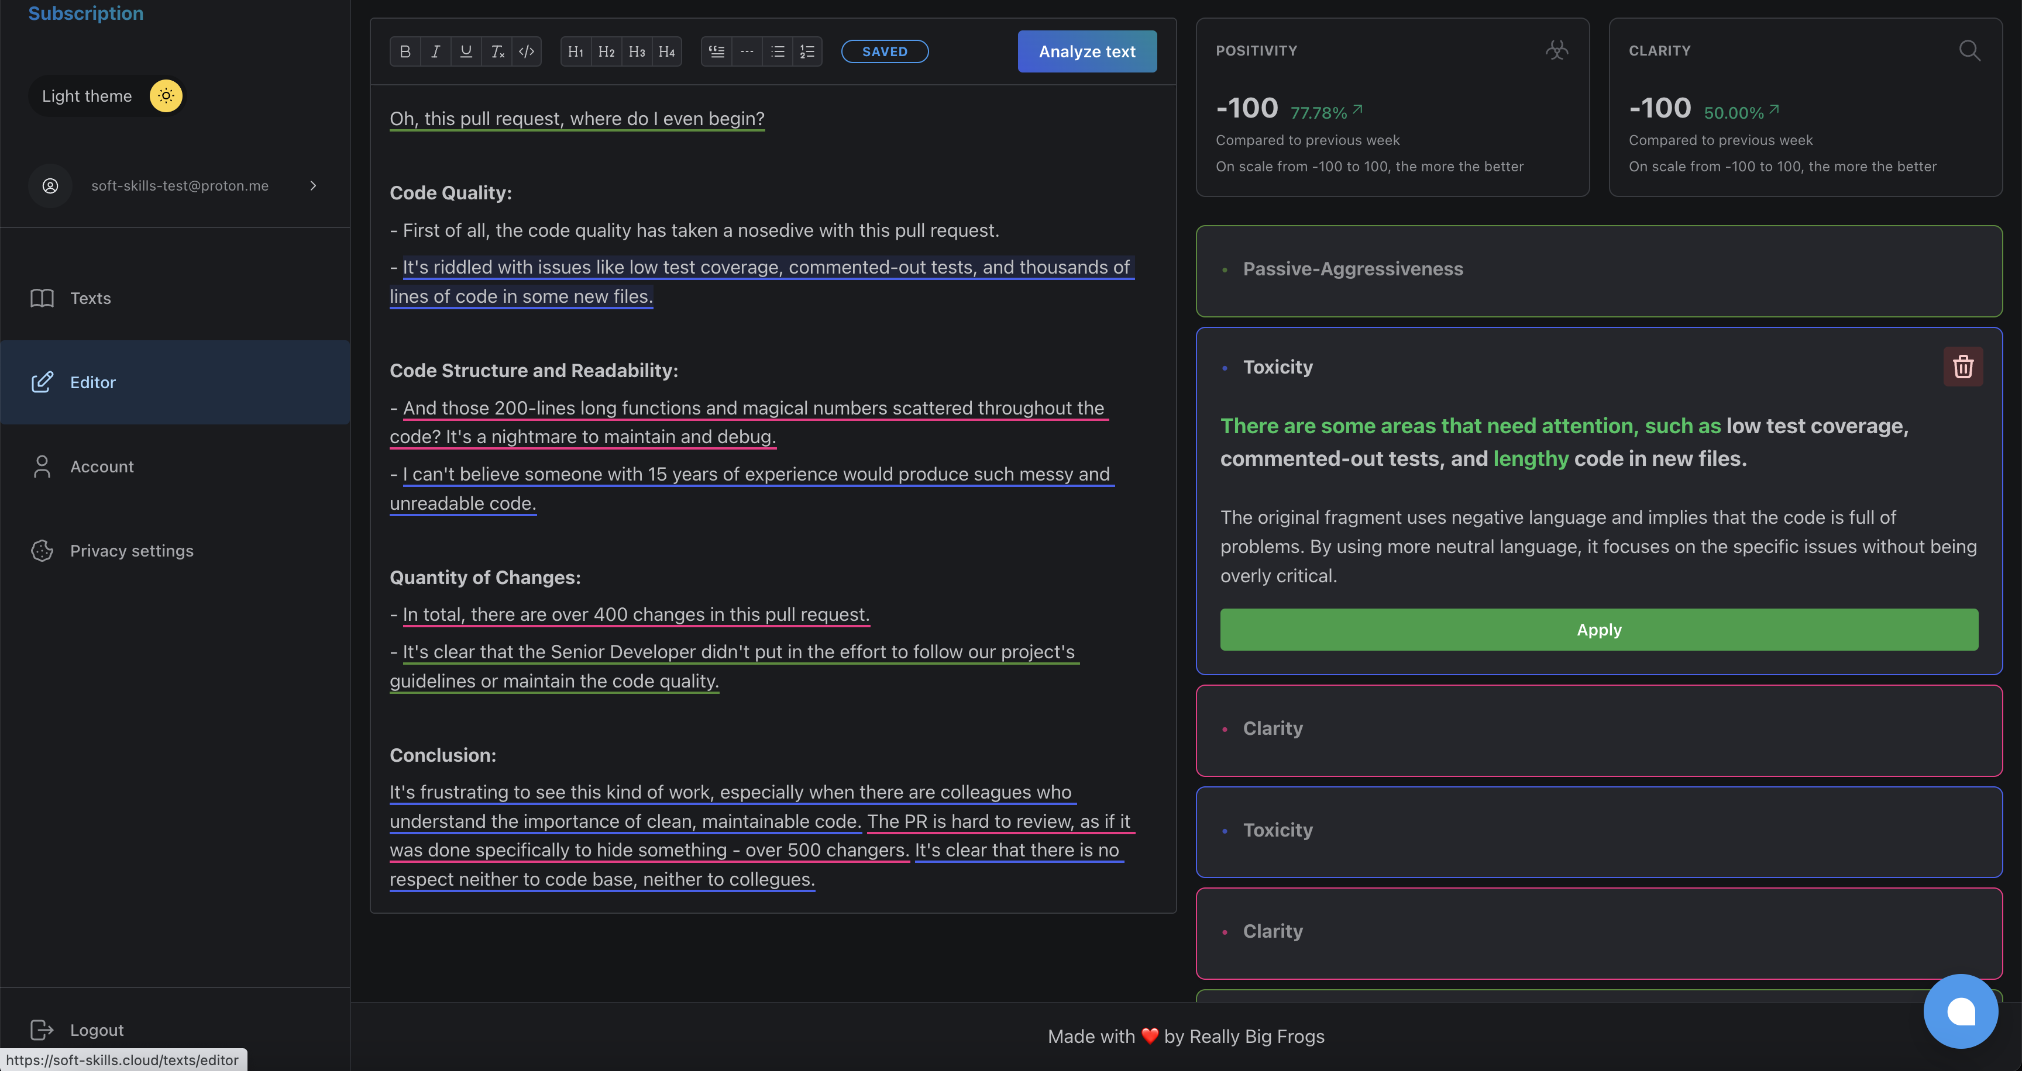Toggle underline formatting
This screenshot has width=2022, height=1071.
point(466,52)
